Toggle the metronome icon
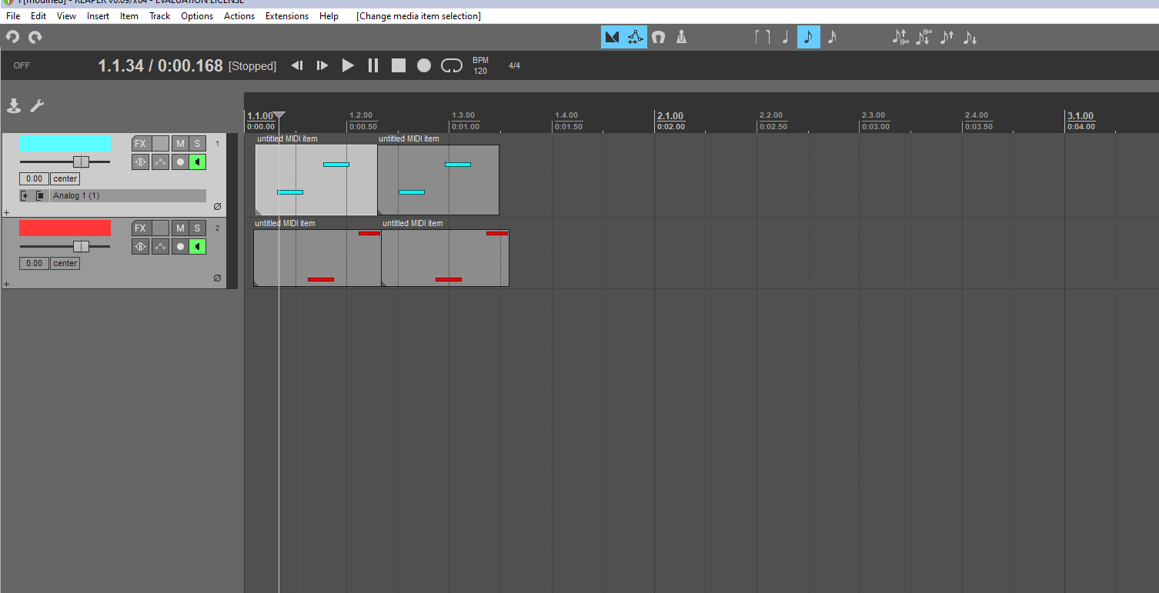This screenshot has height=593, width=1159. [x=681, y=37]
